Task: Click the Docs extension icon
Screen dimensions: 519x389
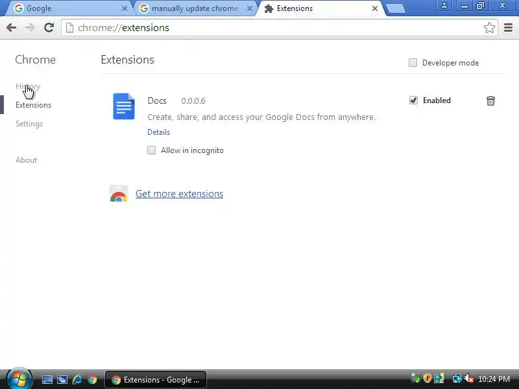Action: (x=124, y=106)
